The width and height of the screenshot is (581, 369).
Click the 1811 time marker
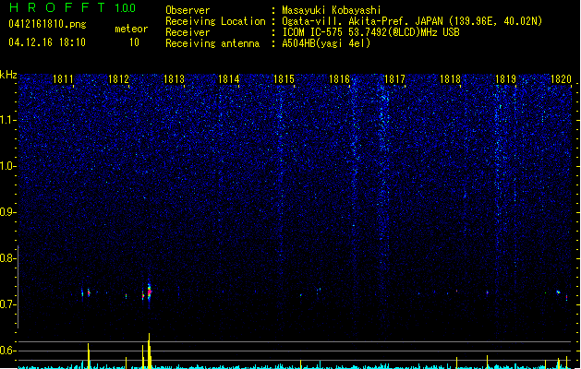pyautogui.click(x=63, y=79)
